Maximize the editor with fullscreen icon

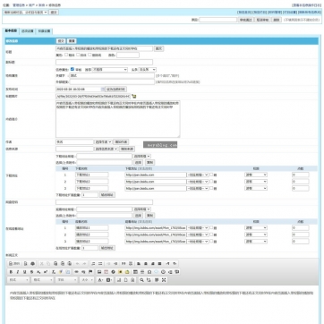(164, 280)
